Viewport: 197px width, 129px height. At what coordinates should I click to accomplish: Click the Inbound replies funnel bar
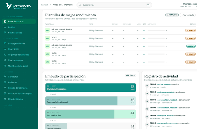point(90,114)
